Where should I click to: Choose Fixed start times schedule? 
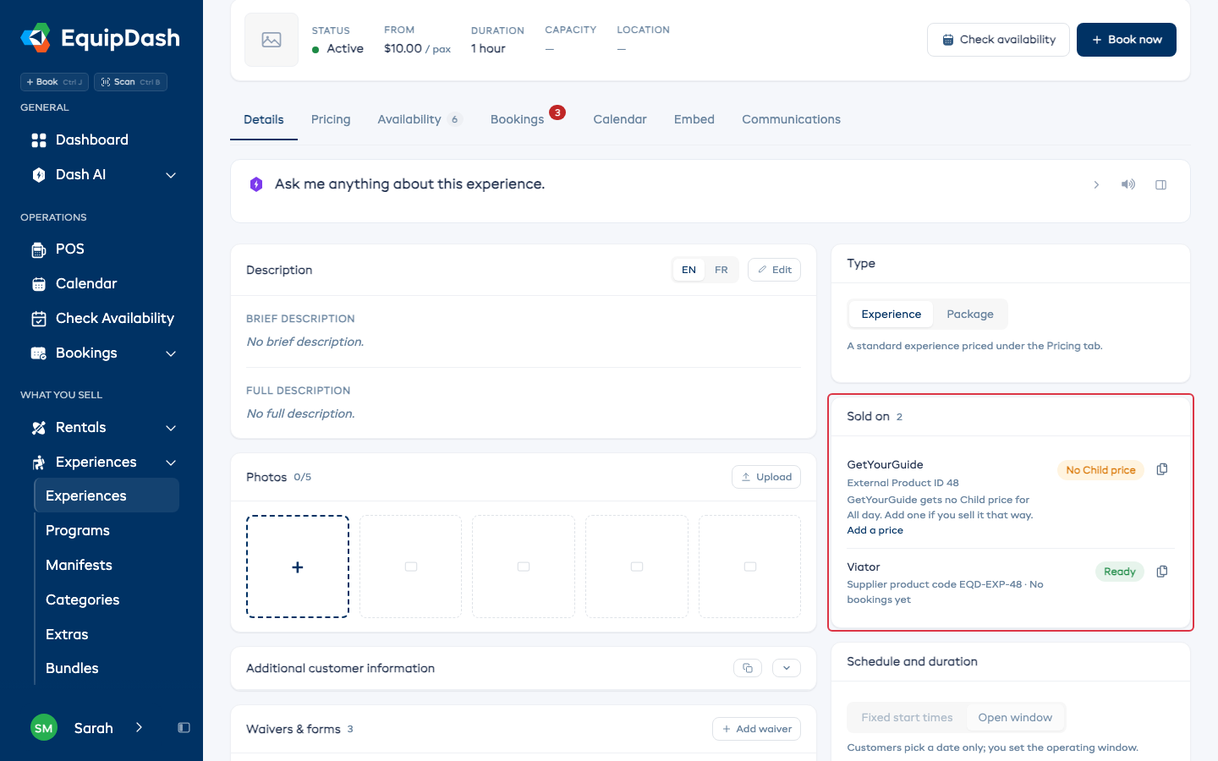(x=907, y=717)
